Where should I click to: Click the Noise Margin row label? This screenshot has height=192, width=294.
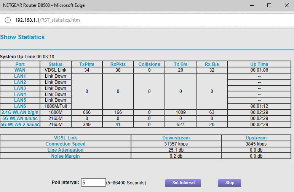pyautogui.click(x=66, y=156)
